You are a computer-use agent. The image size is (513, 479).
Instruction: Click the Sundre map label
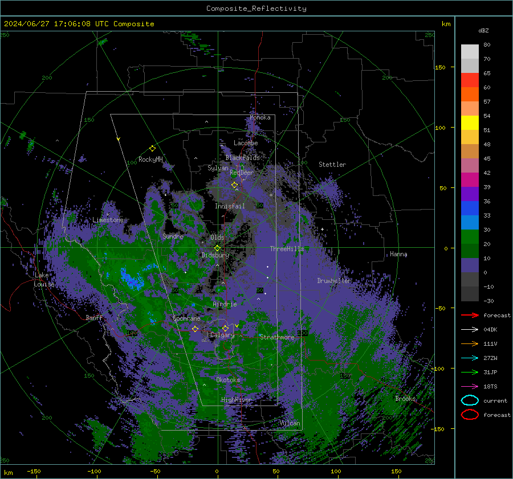(173, 236)
